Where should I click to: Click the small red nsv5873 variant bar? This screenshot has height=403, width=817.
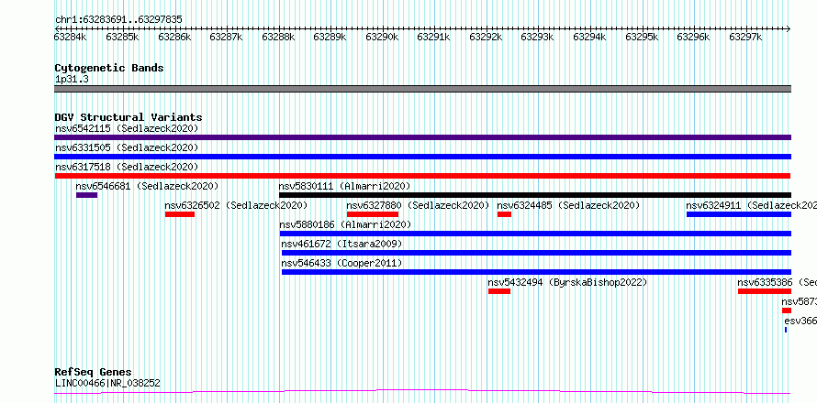coord(787,310)
